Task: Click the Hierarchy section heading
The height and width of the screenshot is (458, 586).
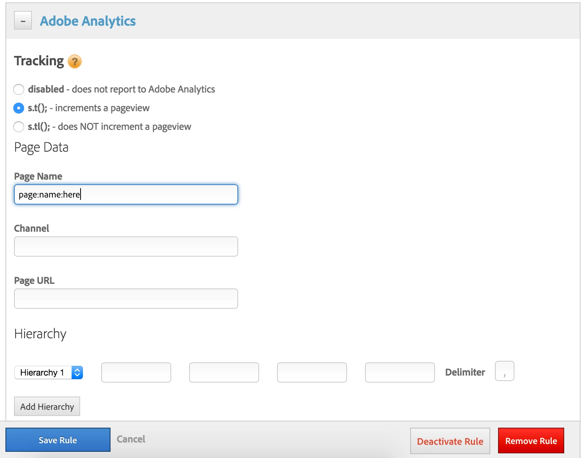Action: (x=40, y=334)
